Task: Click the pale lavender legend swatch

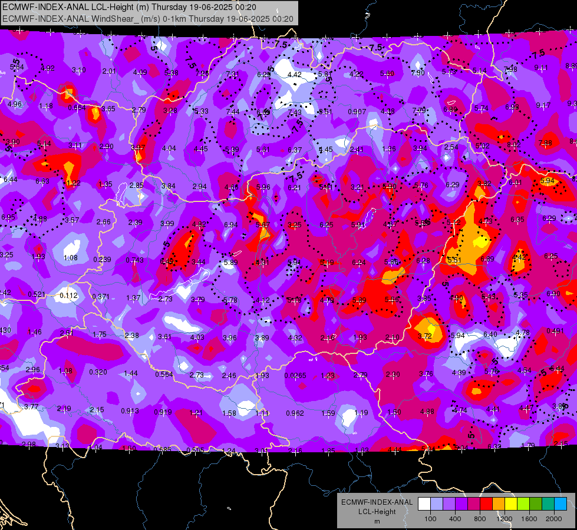Action: coord(436,504)
